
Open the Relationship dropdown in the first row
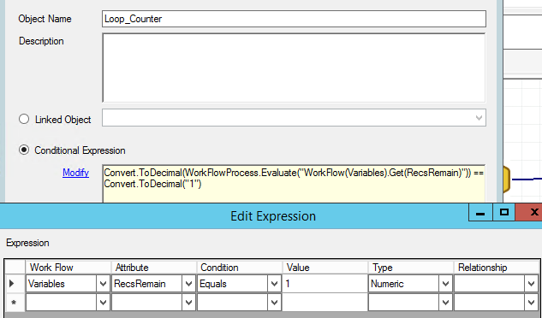(532, 284)
